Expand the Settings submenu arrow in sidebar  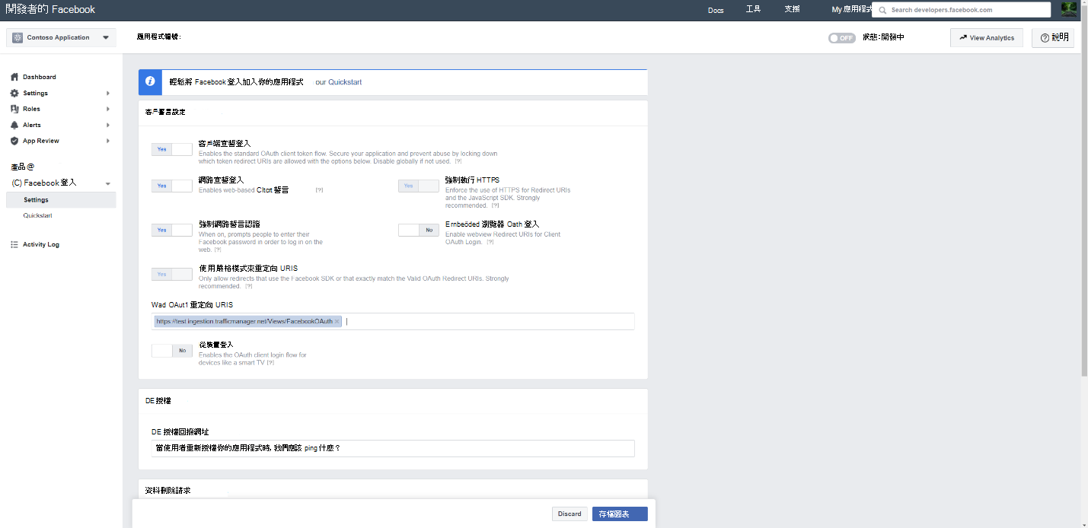tap(108, 93)
